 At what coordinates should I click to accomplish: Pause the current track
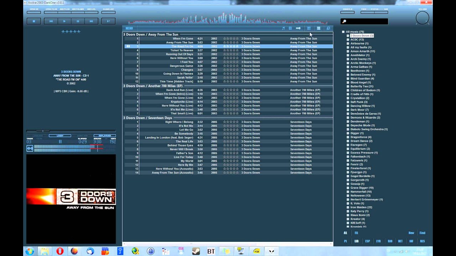pos(78,21)
